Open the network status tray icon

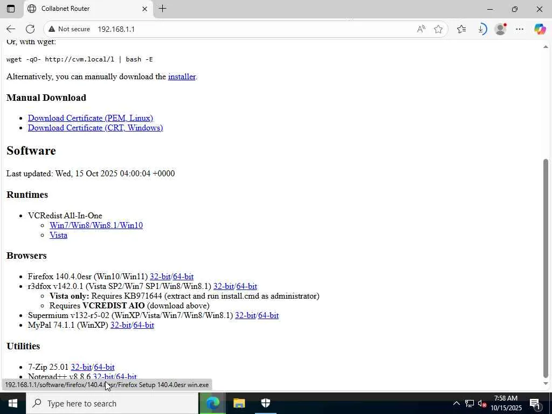pyautogui.click(x=470, y=403)
